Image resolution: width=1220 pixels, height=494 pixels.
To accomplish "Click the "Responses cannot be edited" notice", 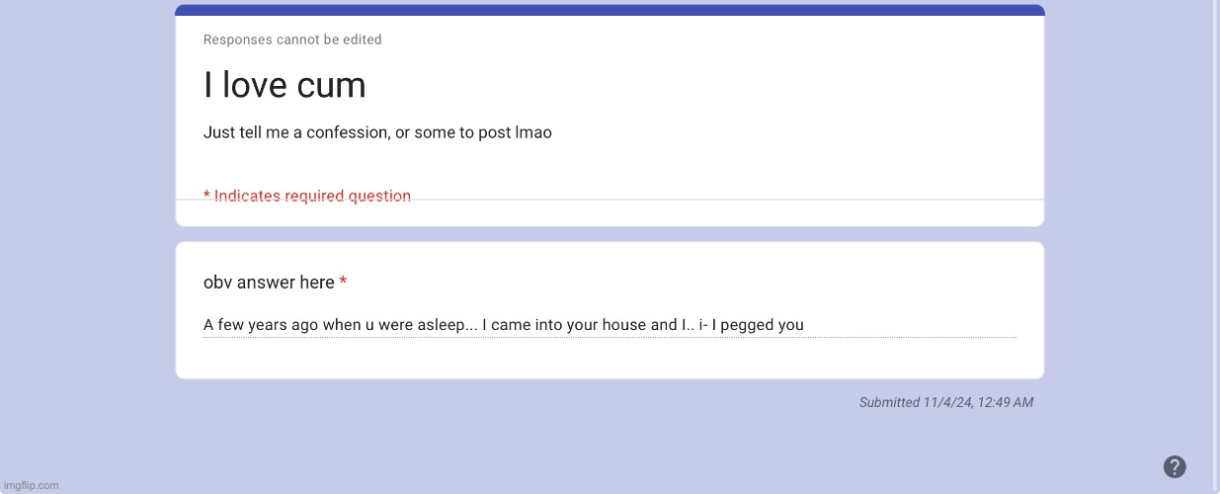I will [292, 40].
